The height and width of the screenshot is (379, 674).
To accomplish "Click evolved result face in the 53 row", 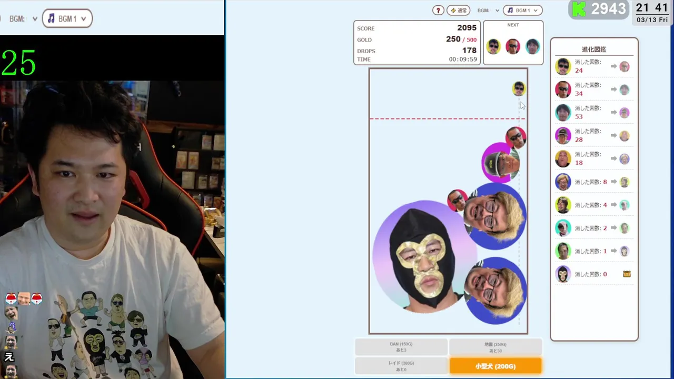I will tap(625, 113).
